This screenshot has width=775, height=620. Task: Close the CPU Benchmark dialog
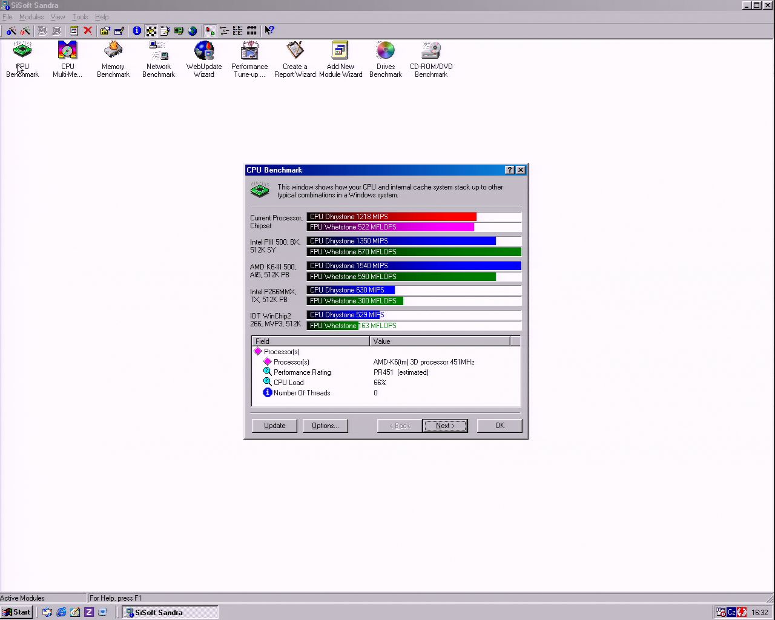(x=521, y=170)
